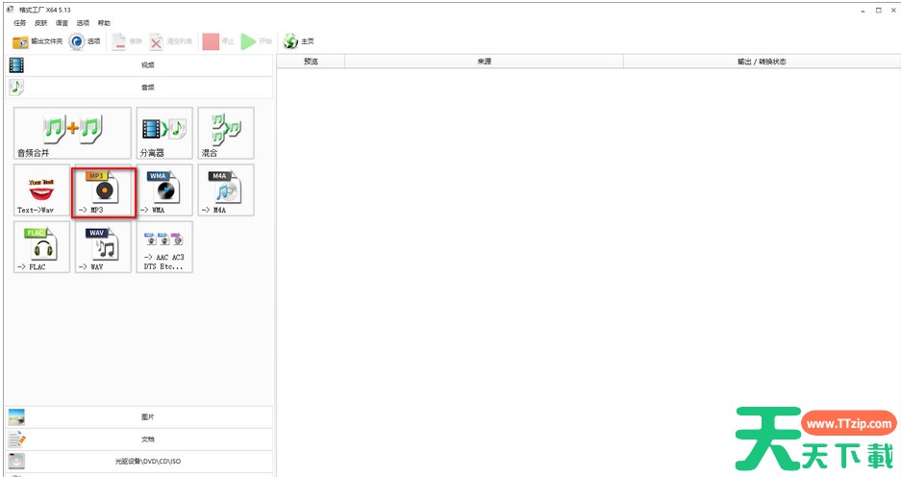Image resolution: width=901 pixels, height=477 pixels.
Task: Minimize the 格式工厂 window
Action: pos(863,11)
